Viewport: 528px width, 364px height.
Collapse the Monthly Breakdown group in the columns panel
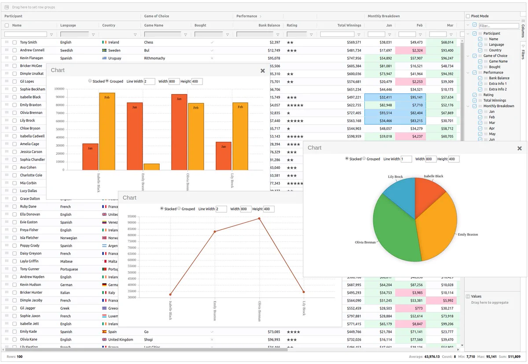468,106
